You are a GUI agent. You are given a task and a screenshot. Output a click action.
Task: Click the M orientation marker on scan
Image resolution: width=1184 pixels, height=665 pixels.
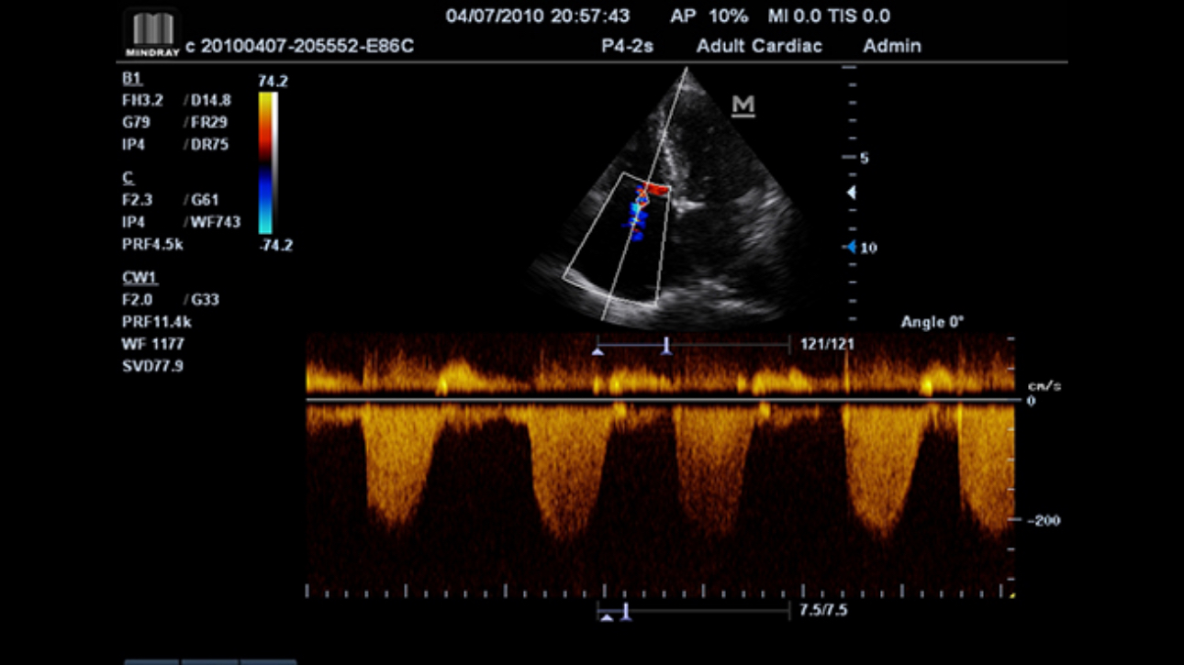(743, 106)
